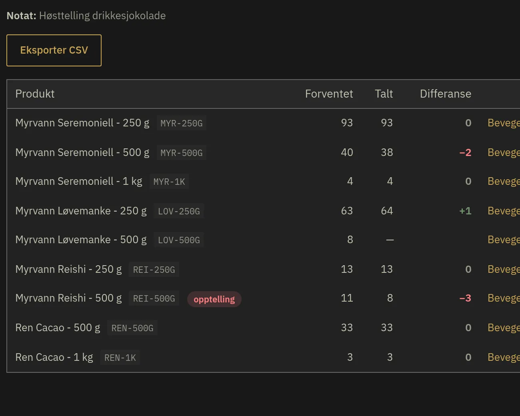Open Bevegelser link for LOV-500G row
Viewport: 520px width, 416px height.
point(504,240)
